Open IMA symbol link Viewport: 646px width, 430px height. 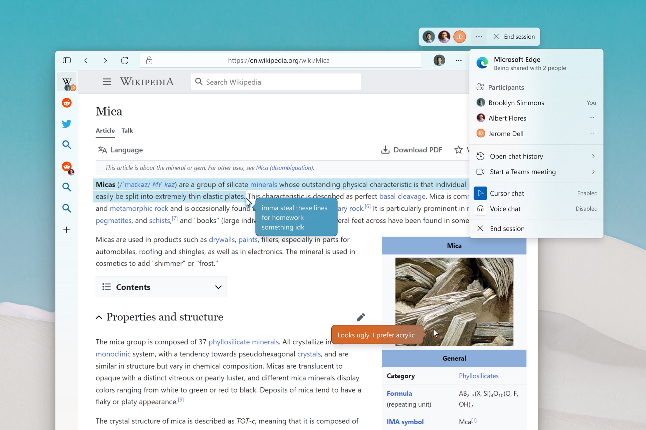[405, 422]
